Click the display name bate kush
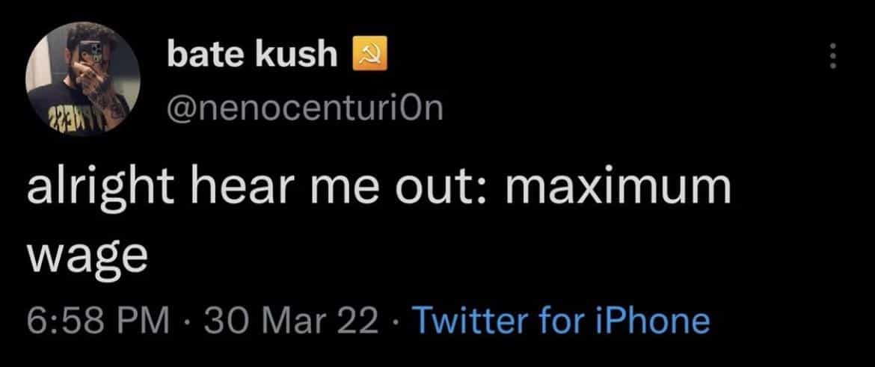This screenshot has width=875, height=367. pyautogui.click(x=252, y=56)
